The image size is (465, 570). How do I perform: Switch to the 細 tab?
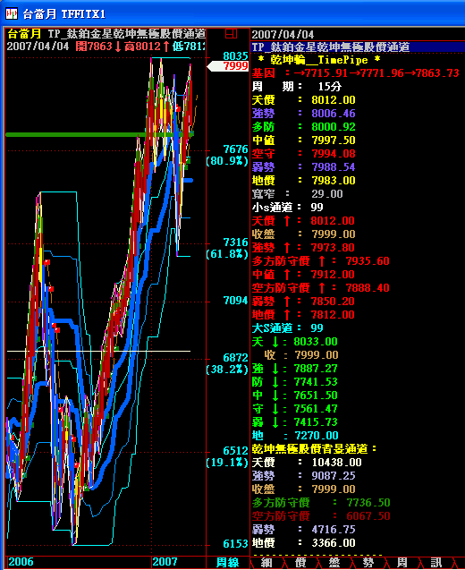[266, 562]
